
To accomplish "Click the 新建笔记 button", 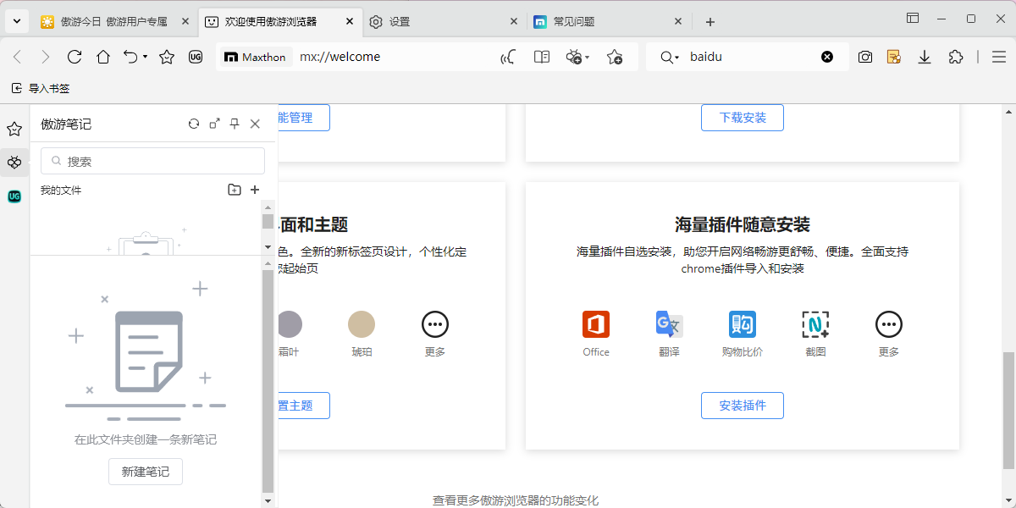I will tap(145, 472).
